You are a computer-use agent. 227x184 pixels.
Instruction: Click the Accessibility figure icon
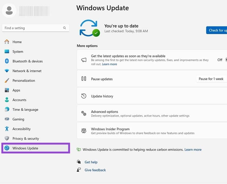(x=7, y=129)
